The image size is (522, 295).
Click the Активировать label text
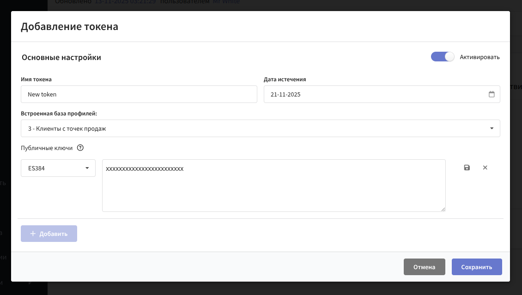tap(480, 57)
